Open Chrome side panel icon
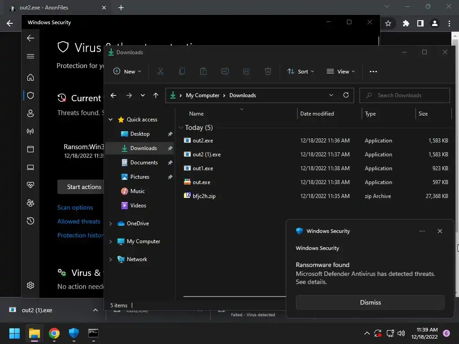This screenshot has height=344, width=459. tap(420, 23)
